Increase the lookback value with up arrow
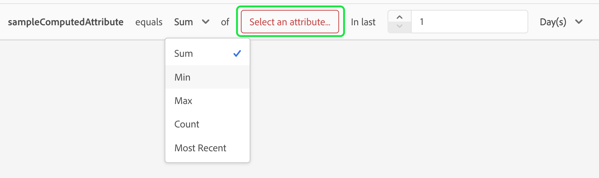 (x=400, y=17)
